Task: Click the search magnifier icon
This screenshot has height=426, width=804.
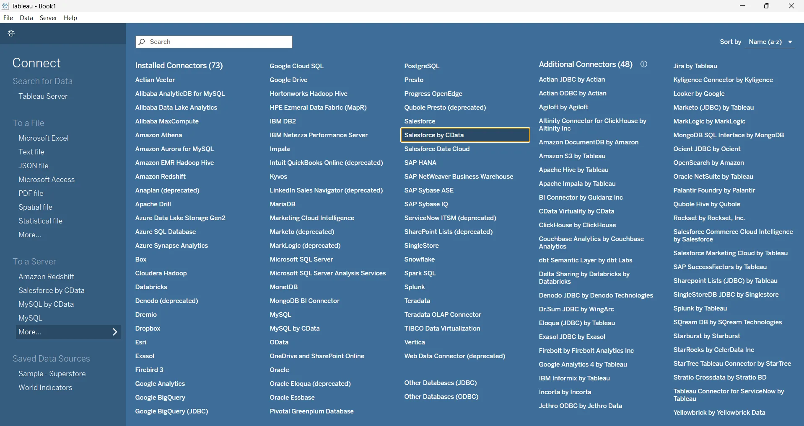Action: coord(142,42)
